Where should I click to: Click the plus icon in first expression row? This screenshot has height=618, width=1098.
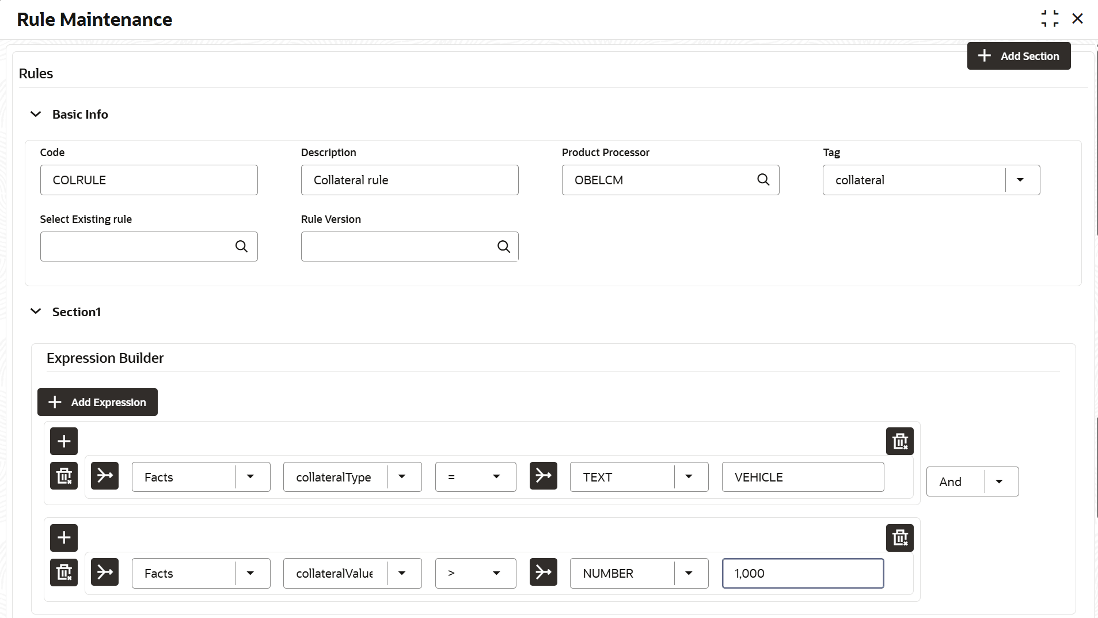click(x=64, y=441)
